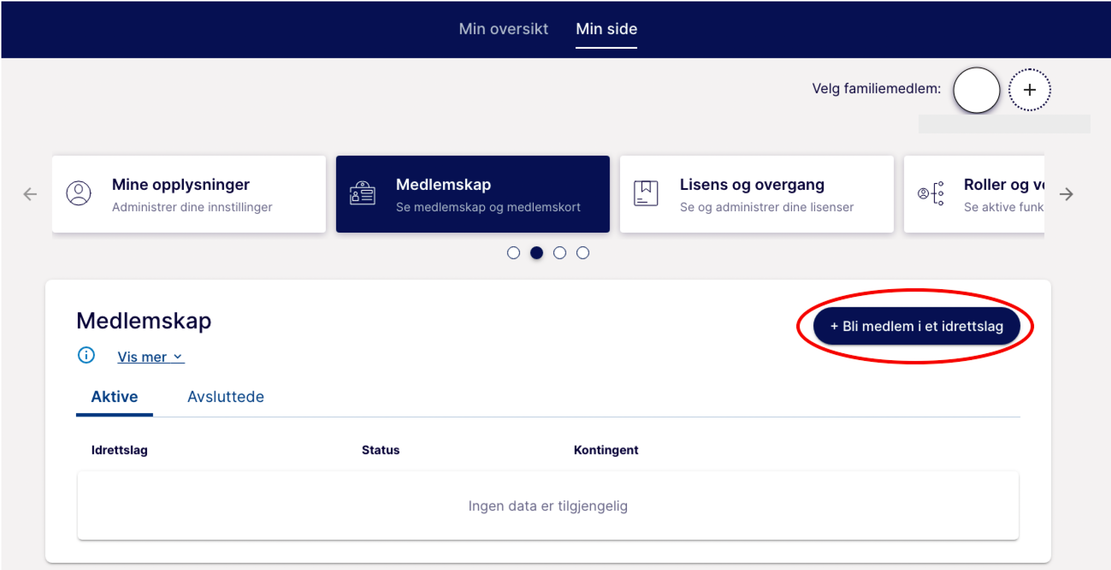The width and height of the screenshot is (1111, 570).
Task: Click Bli medlem i et idrettslag button
Action: coord(916,326)
